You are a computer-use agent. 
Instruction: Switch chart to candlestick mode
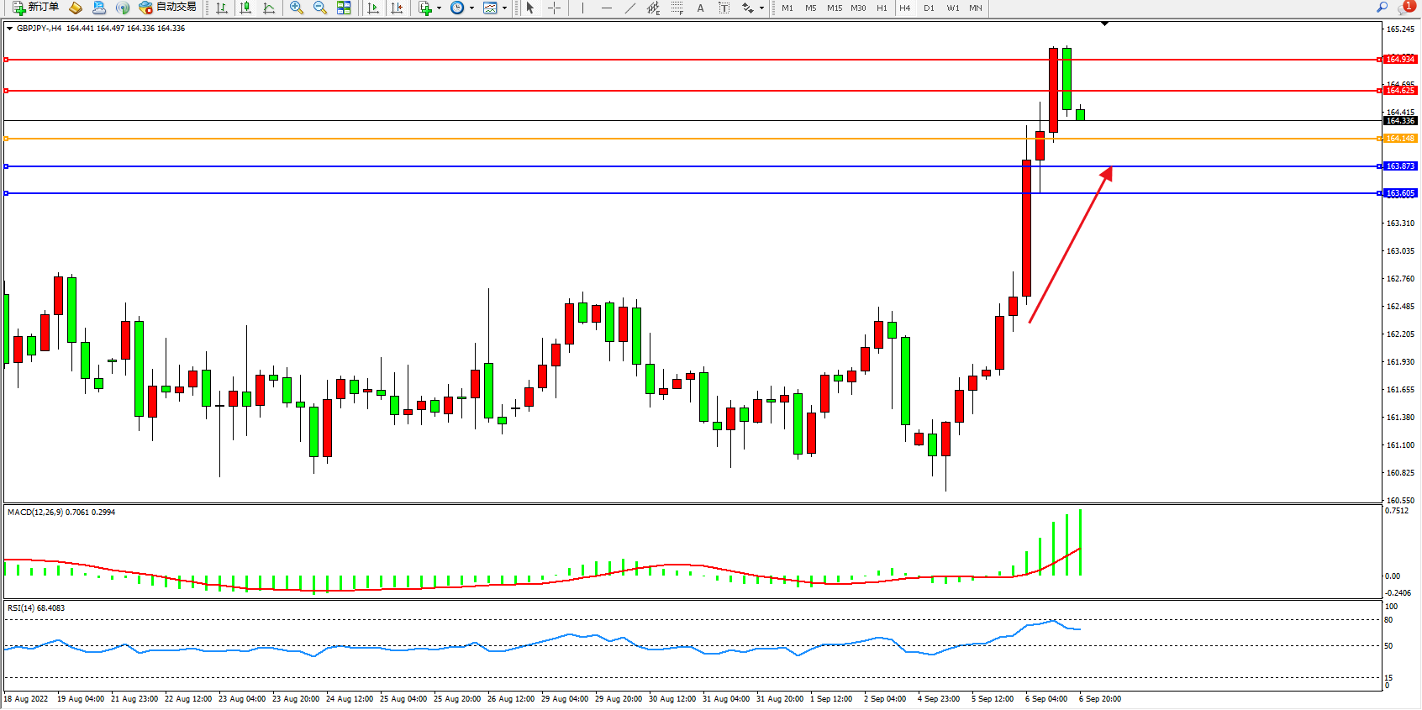(245, 8)
